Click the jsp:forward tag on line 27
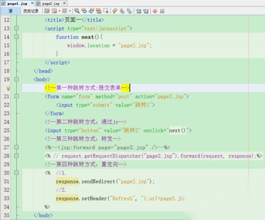 point(107,147)
